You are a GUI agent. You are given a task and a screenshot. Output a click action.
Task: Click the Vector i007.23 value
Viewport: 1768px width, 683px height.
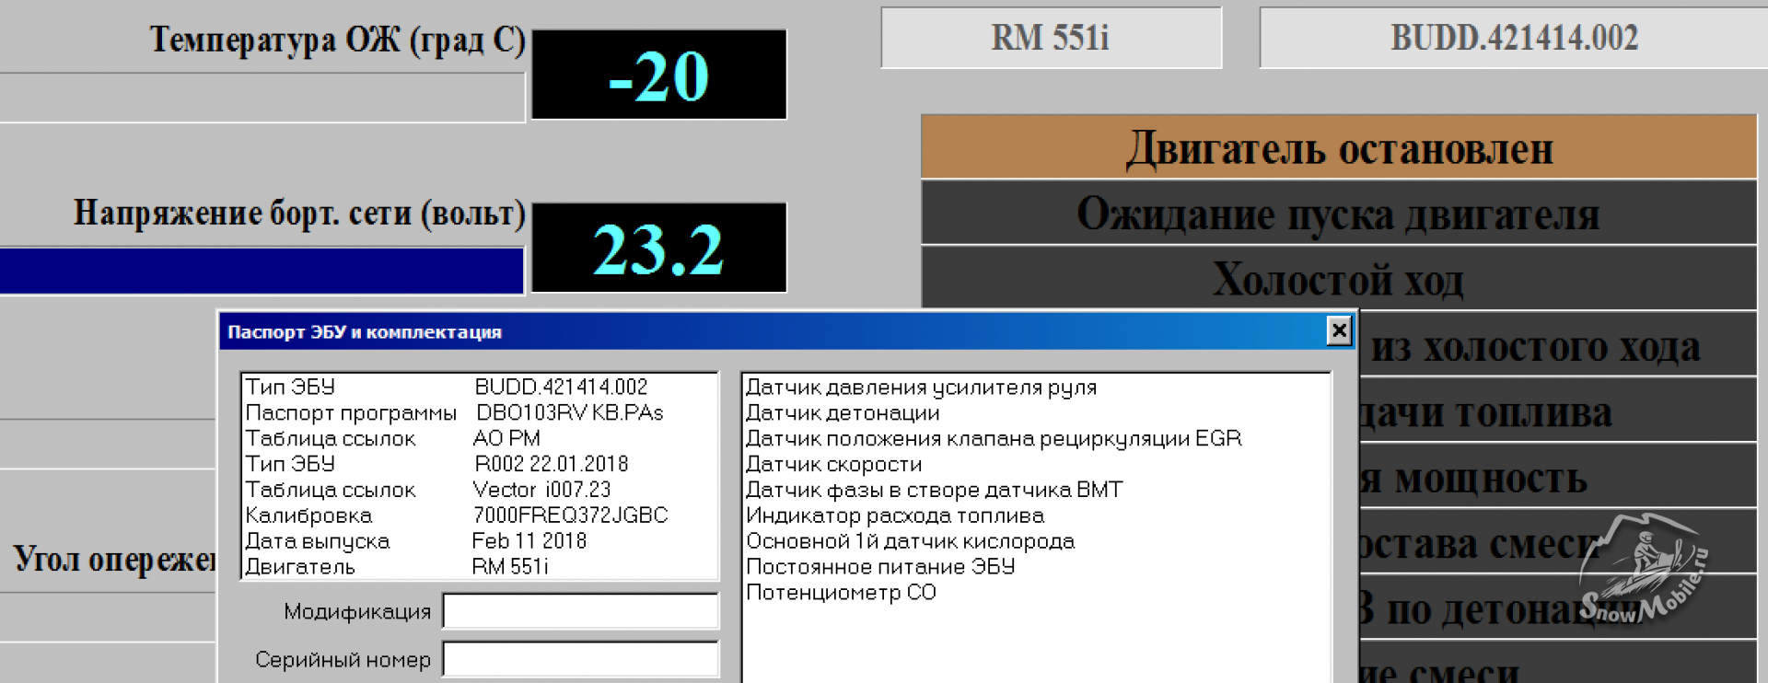[541, 490]
